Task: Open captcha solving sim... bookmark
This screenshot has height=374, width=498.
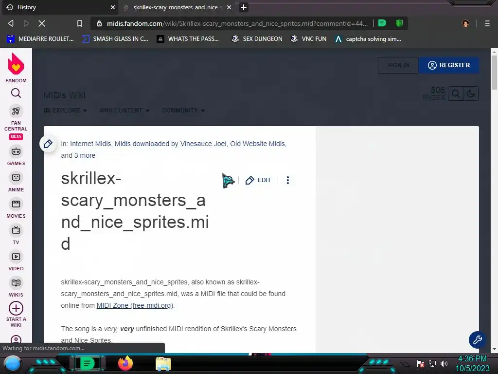Action: pos(368,39)
